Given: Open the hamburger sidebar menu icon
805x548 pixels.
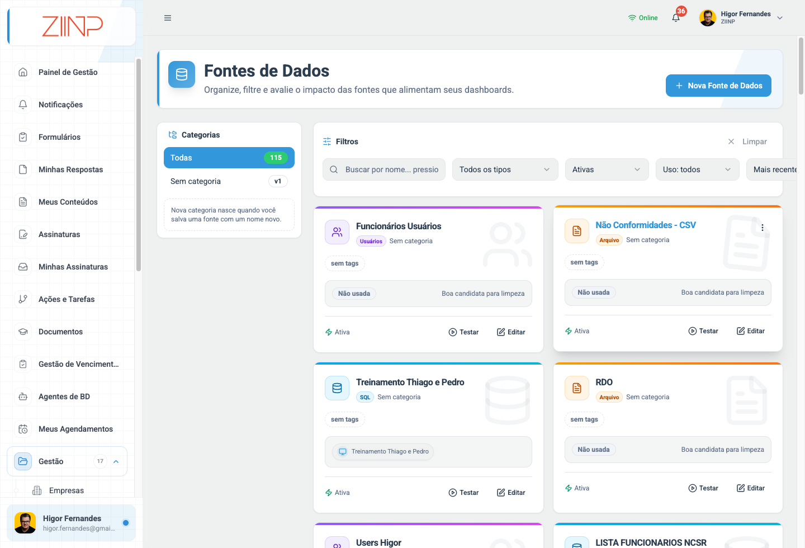Looking at the screenshot, I should point(168,18).
